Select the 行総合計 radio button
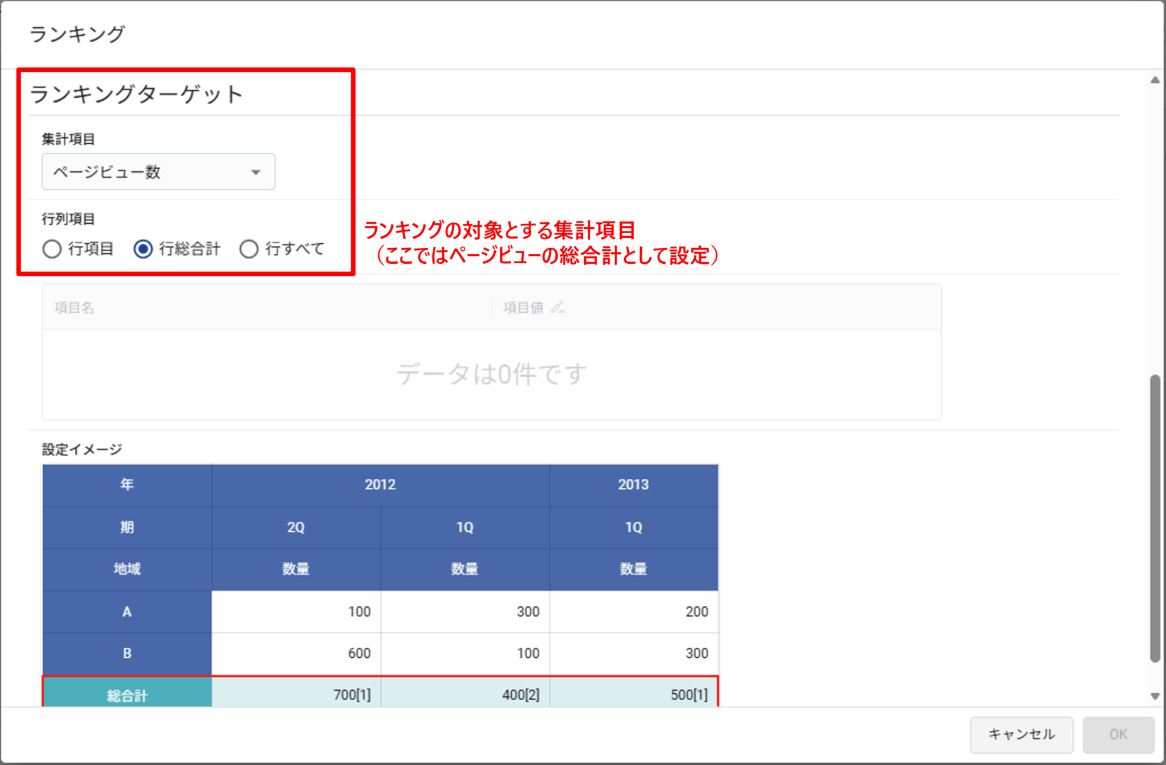Viewport: 1166px width, 765px height. pos(143,249)
